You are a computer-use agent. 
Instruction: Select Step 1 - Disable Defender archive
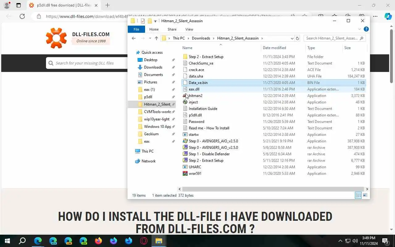point(209,154)
